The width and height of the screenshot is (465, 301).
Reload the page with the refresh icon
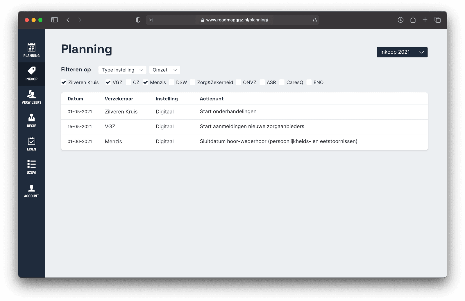pos(315,20)
